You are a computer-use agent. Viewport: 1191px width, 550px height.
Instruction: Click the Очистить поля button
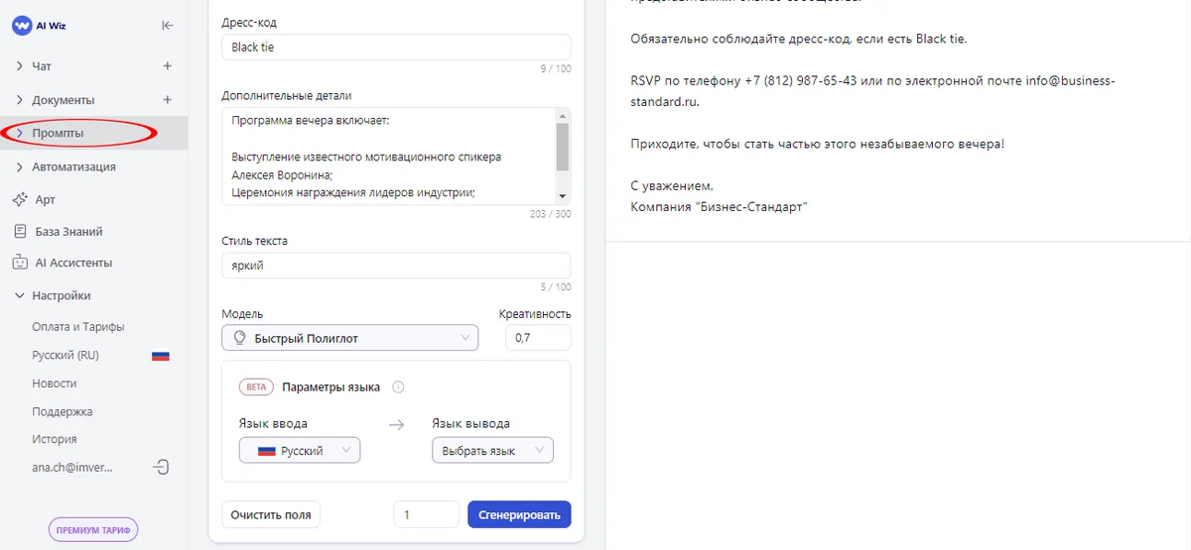click(x=271, y=514)
